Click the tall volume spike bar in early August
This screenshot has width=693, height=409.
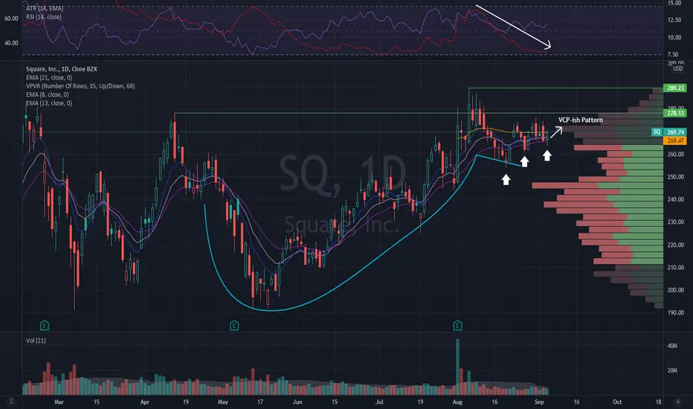click(x=458, y=367)
